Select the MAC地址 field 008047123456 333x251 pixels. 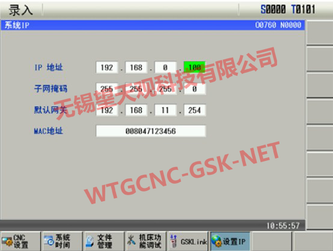pyautogui.click(x=151, y=131)
